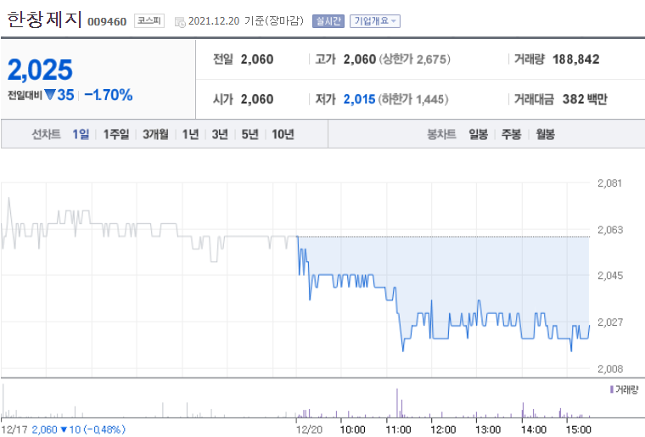Click the 12:00 time axis label
Image resolution: width=645 pixels, height=437 pixels.
443,429
